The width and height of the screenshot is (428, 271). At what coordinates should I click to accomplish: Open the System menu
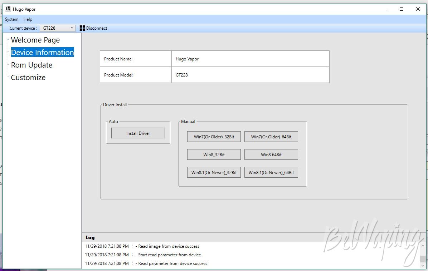point(12,19)
